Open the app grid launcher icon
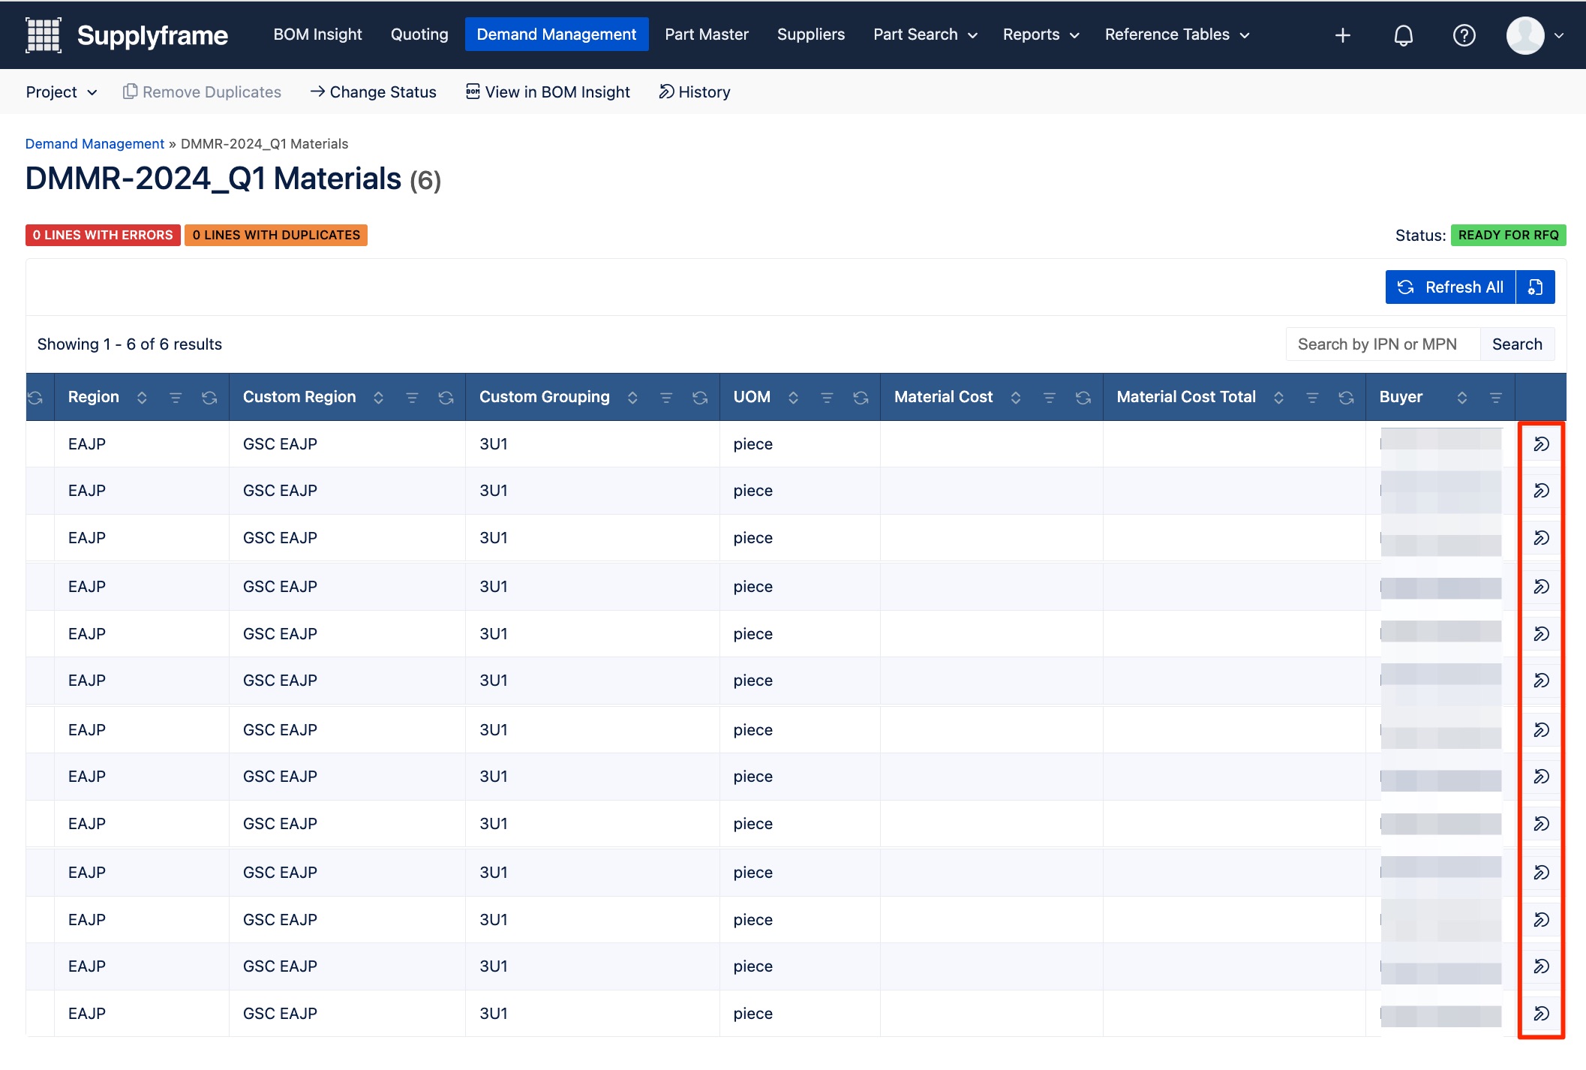This screenshot has width=1586, height=1070. 44,35
